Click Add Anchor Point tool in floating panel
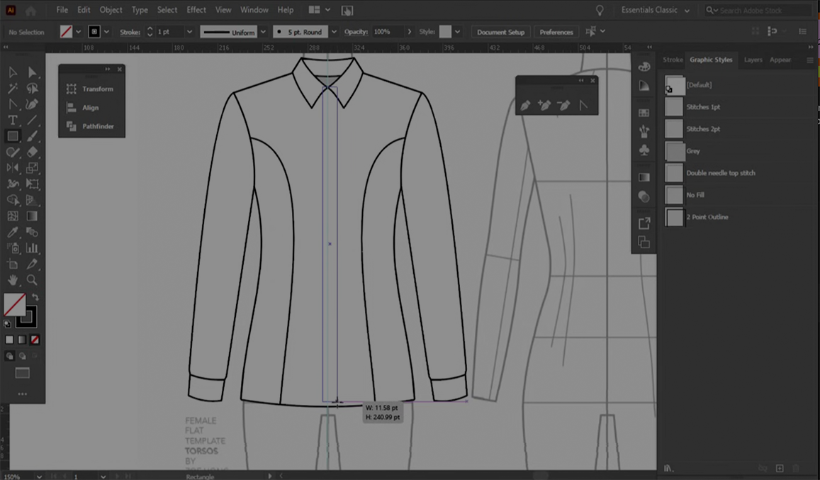 [x=544, y=105]
